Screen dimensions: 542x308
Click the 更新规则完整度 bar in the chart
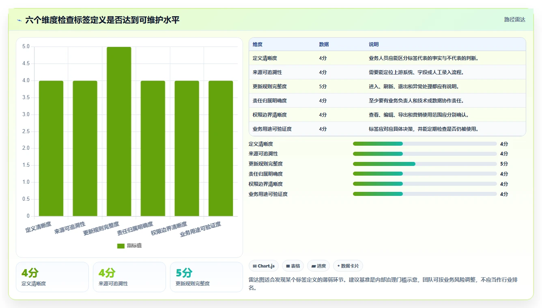119,132
